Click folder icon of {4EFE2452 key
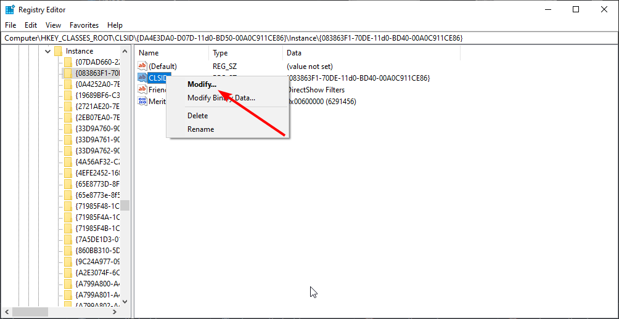The height and width of the screenshot is (319, 619). pos(68,172)
